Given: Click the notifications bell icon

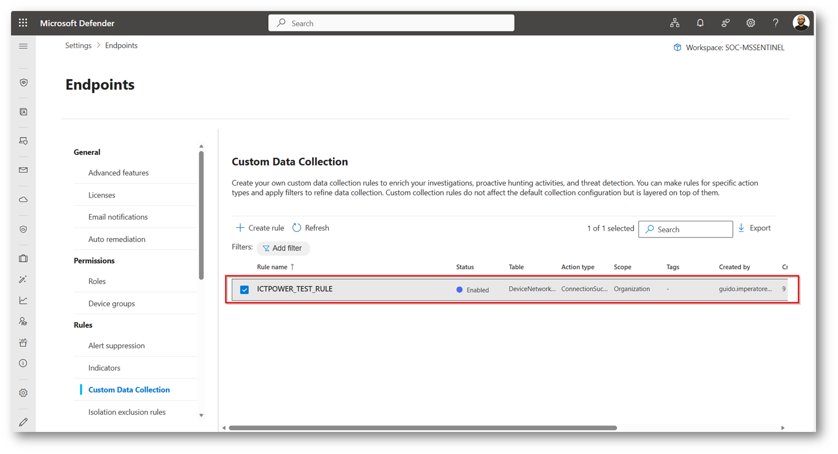Looking at the screenshot, I should tap(700, 23).
